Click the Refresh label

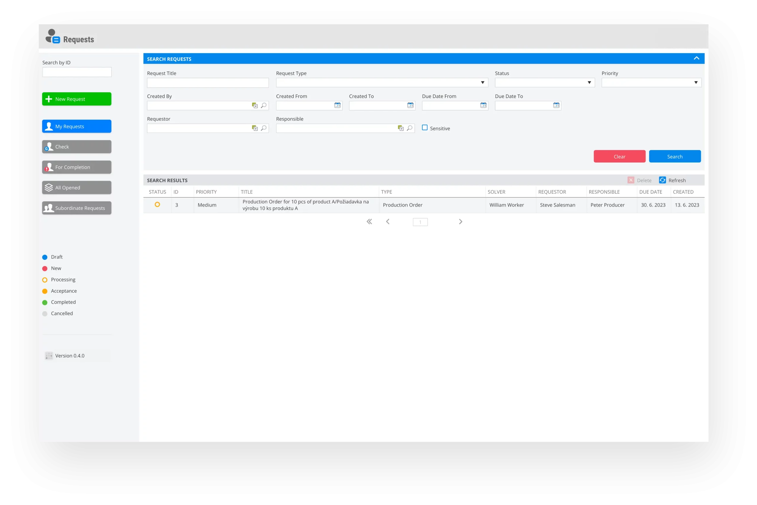click(x=677, y=180)
